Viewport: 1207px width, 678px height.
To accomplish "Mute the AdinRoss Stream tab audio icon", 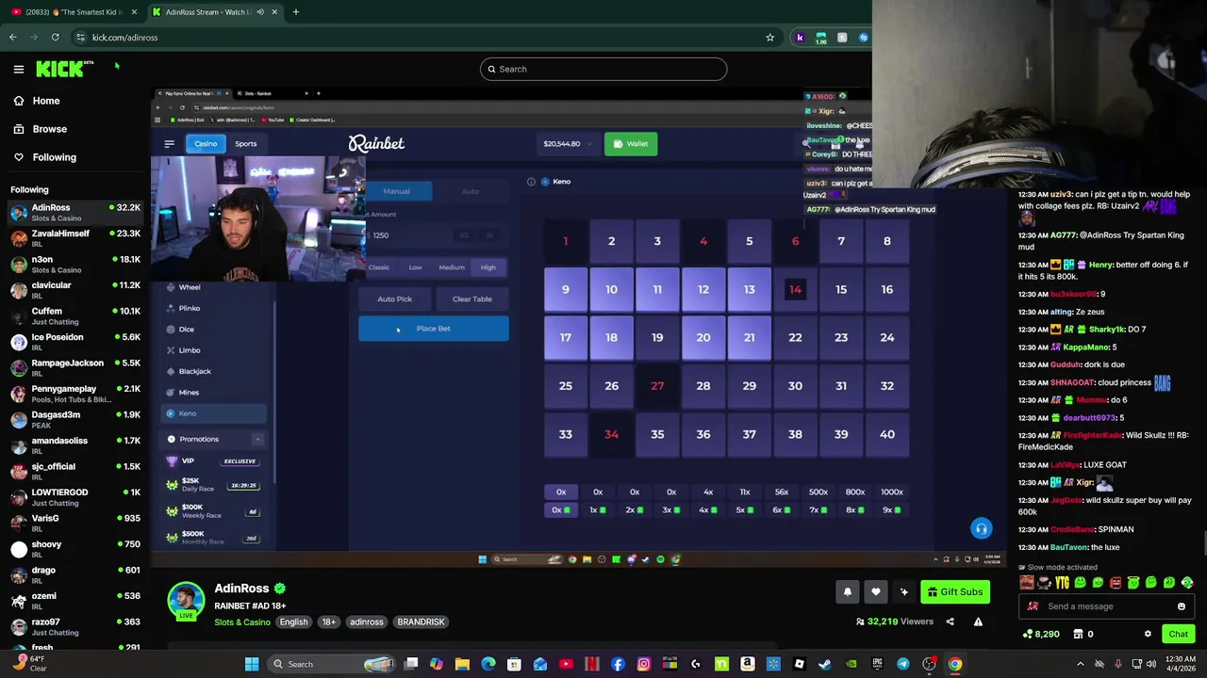I will pyautogui.click(x=259, y=12).
